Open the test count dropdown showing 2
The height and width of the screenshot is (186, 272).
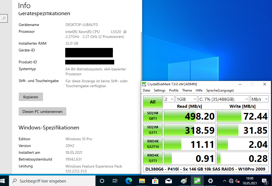click(x=169, y=99)
